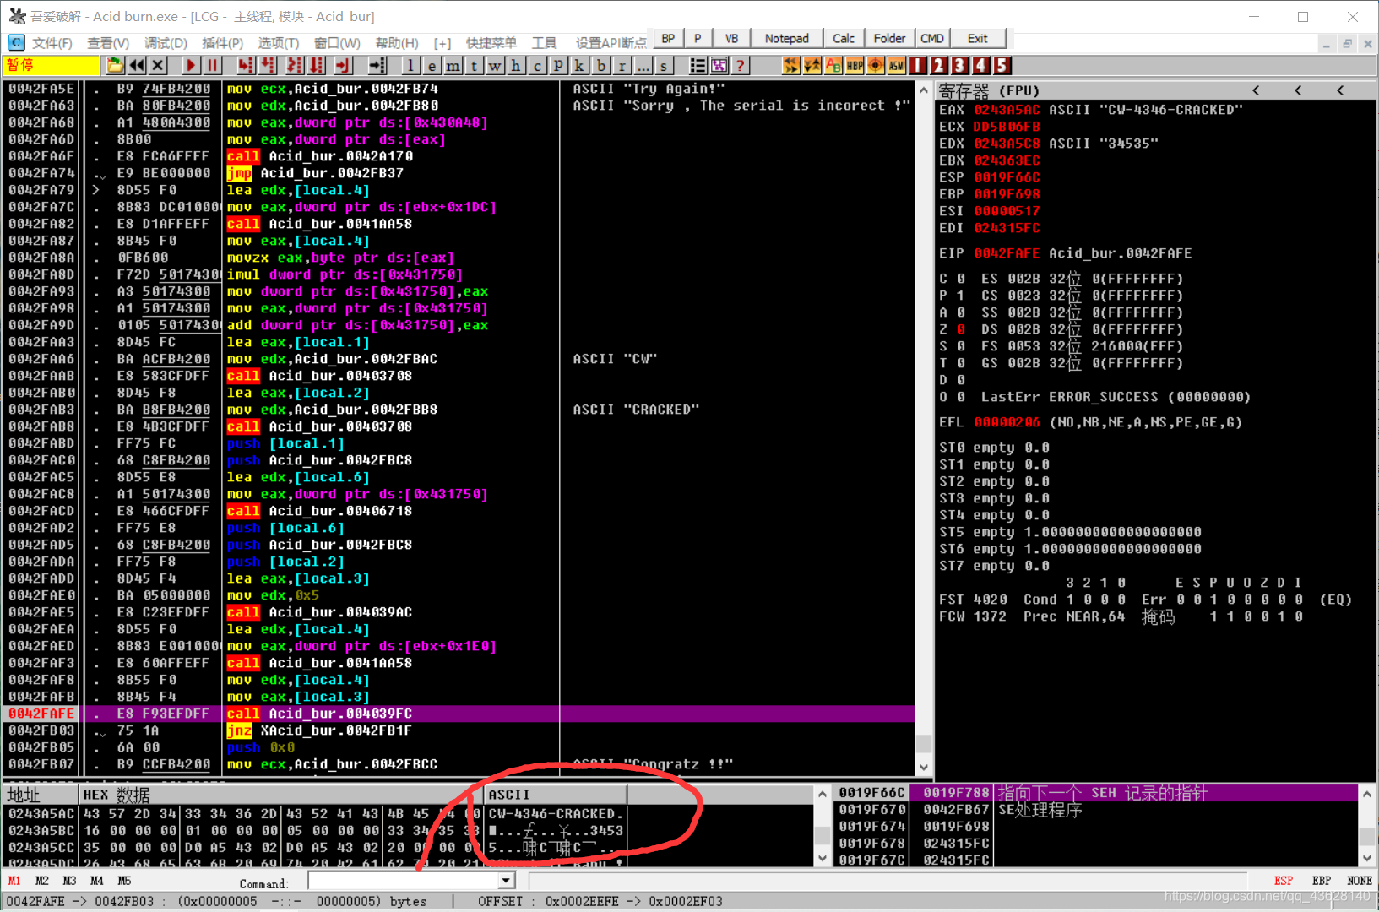Image resolution: width=1379 pixels, height=912 pixels.
Task: Open the patches window with 'P' icon
Action: (558, 65)
